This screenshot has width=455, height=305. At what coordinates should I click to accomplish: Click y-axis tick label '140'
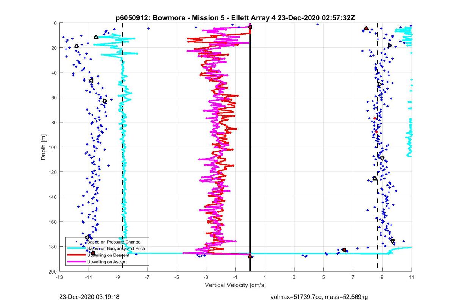pyautogui.click(x=52, y=197)
